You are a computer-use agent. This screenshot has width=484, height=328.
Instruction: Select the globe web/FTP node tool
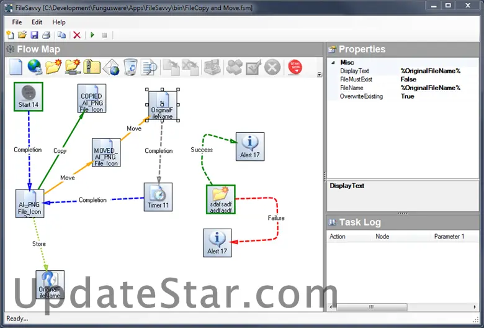35,66
